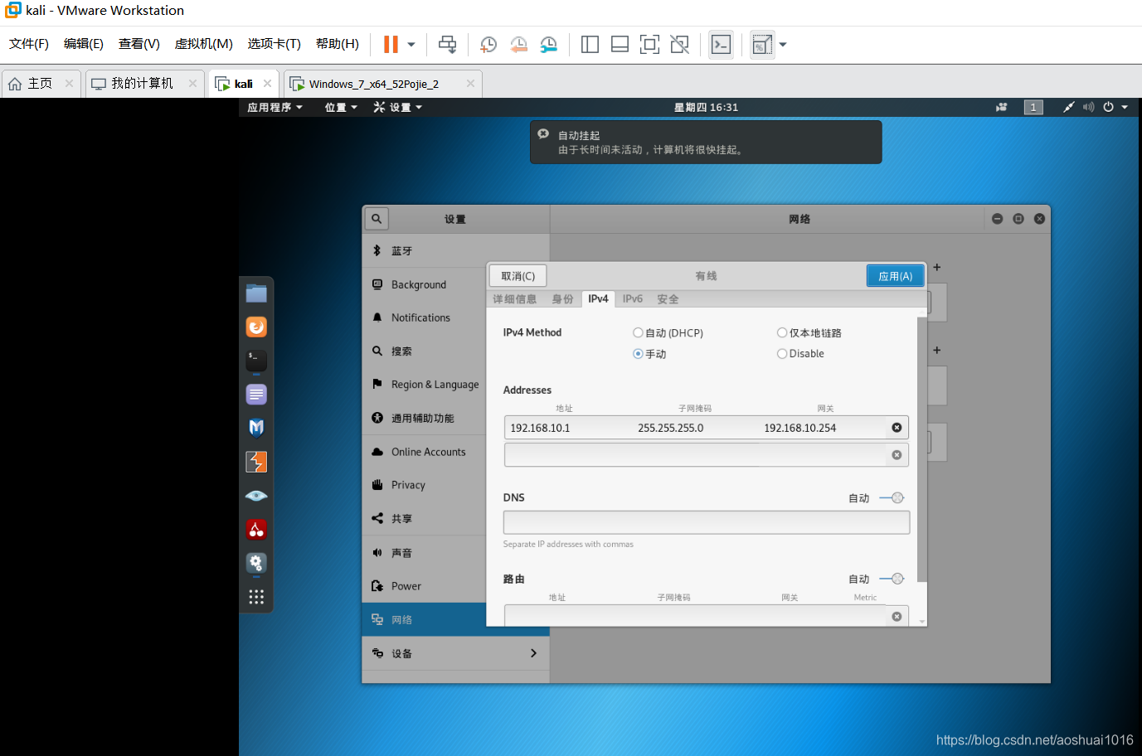
Task: Click the stretch guest display icon
Action: [x=762, y=45]
